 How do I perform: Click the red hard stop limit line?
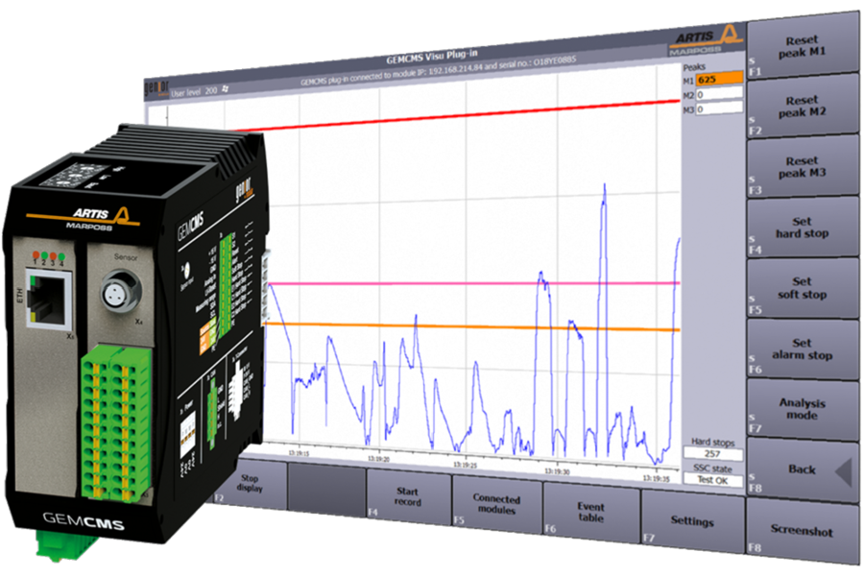(457, 114)
